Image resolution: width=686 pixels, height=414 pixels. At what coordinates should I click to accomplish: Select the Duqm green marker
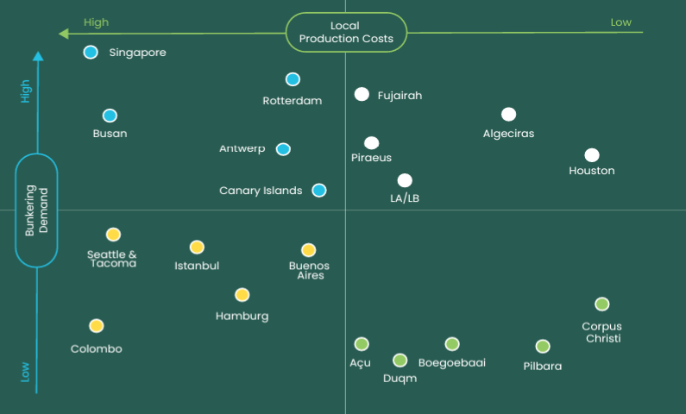click(400, 361)
